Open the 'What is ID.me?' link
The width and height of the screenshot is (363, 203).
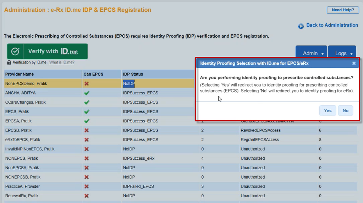[x=62, y=62]
